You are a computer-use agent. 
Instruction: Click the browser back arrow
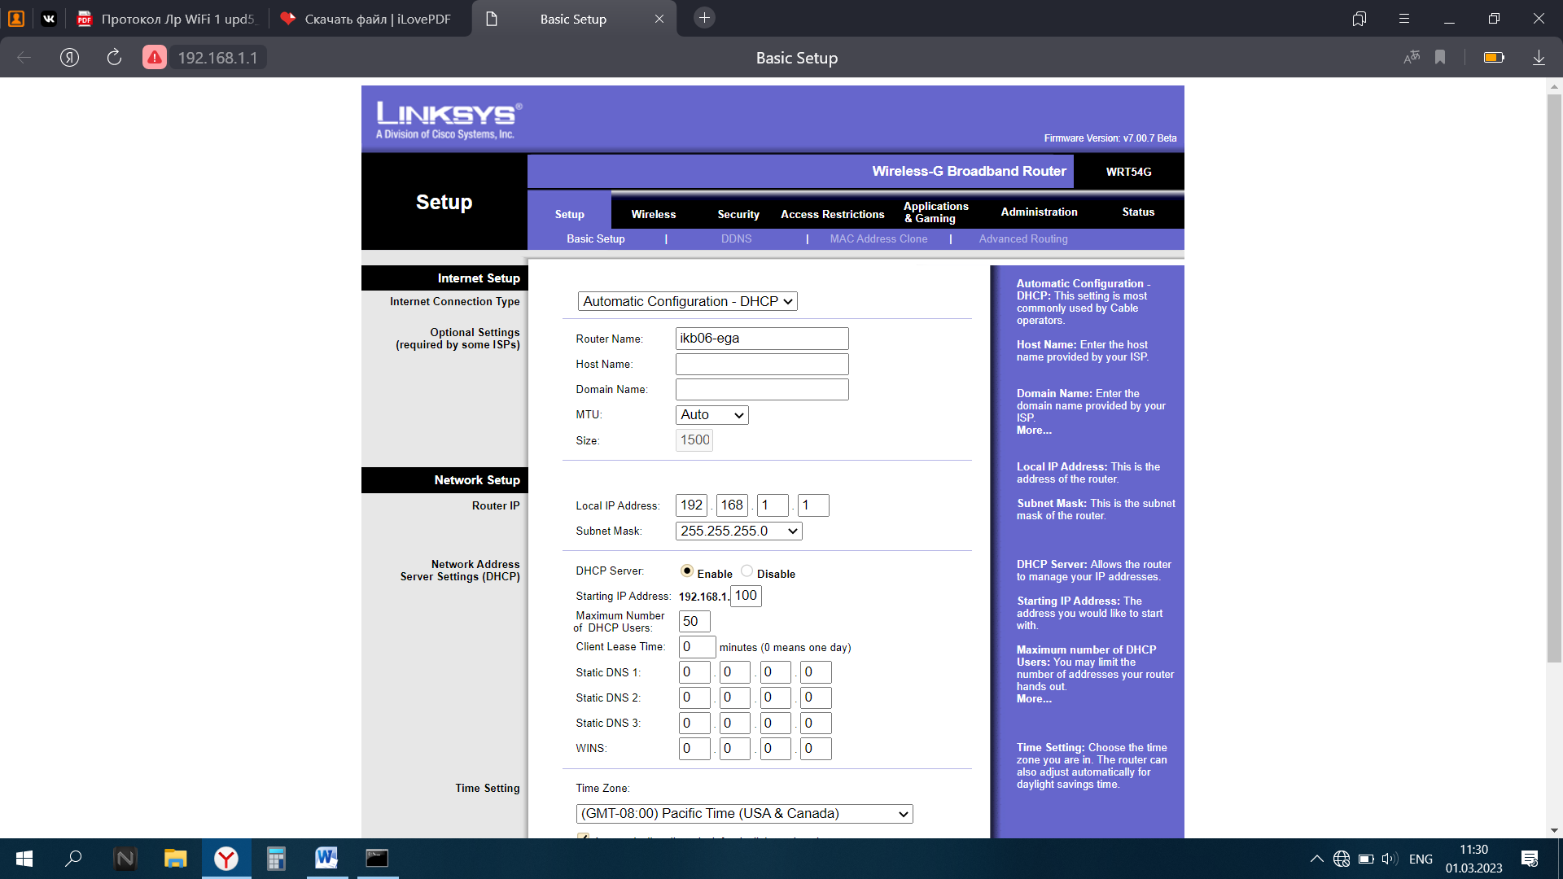click(x=24, y=58)
